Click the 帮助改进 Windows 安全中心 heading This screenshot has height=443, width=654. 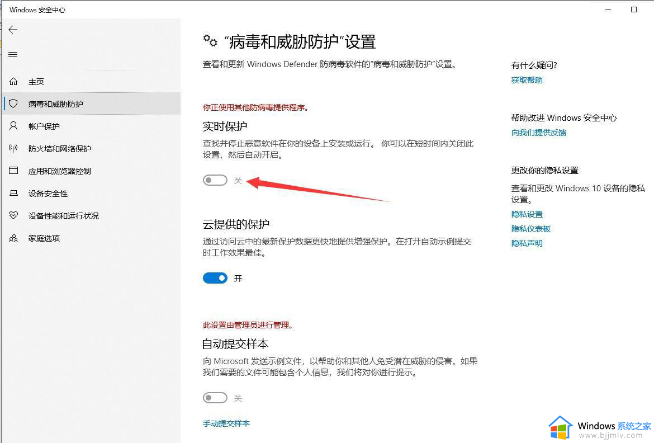click(x=564, y=118)
